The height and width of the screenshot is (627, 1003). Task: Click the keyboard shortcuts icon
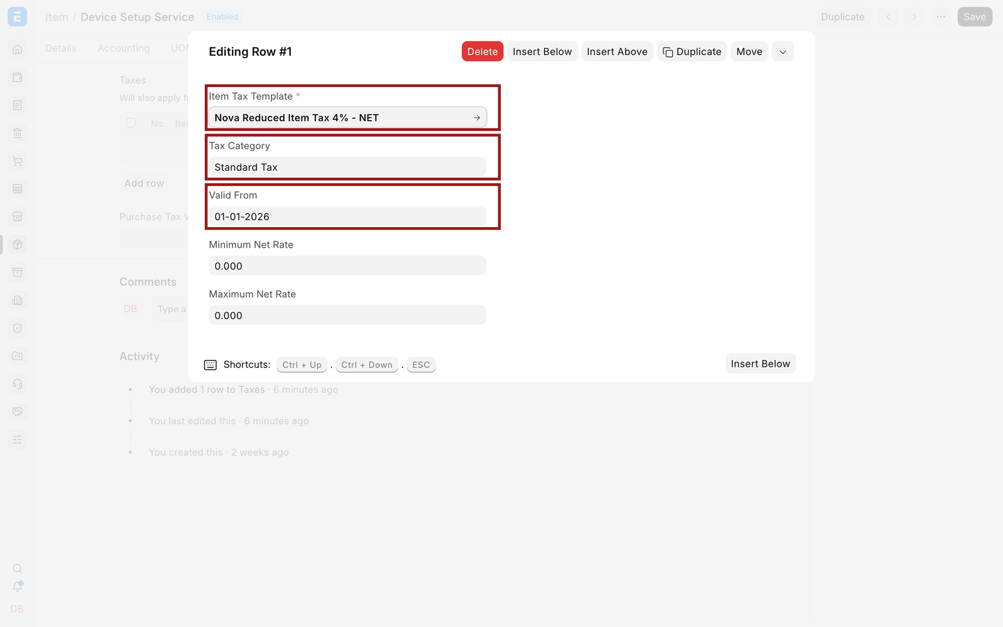click(211, 365)
